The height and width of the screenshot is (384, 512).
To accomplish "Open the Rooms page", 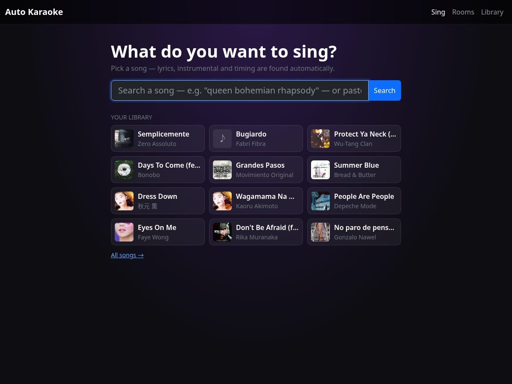I will [x=463, y=12].
